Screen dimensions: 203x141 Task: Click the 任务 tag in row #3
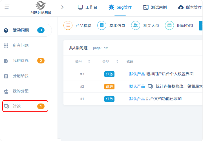[x=109, y=74]
